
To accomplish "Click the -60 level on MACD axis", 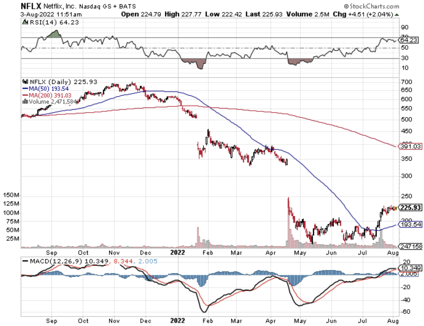I will tap(406, 312).
